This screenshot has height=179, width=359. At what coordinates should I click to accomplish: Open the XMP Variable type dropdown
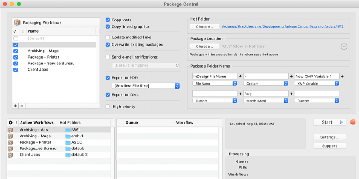[317, 84]
